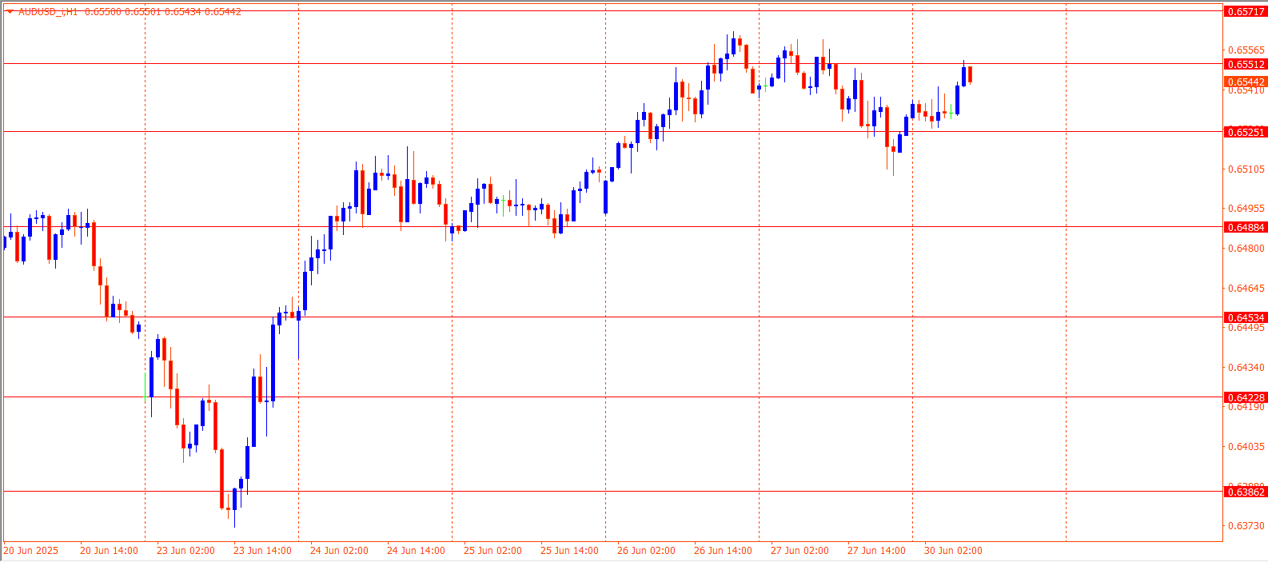Click the 23 Jun 02:00 time label
The height and width of the screenshot is (562, 1268).
pyautogui.click(x=185, y=550)
